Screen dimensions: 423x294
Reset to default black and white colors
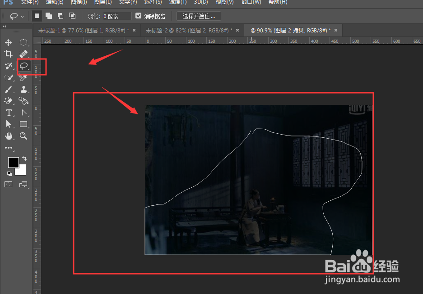[9, 174]
